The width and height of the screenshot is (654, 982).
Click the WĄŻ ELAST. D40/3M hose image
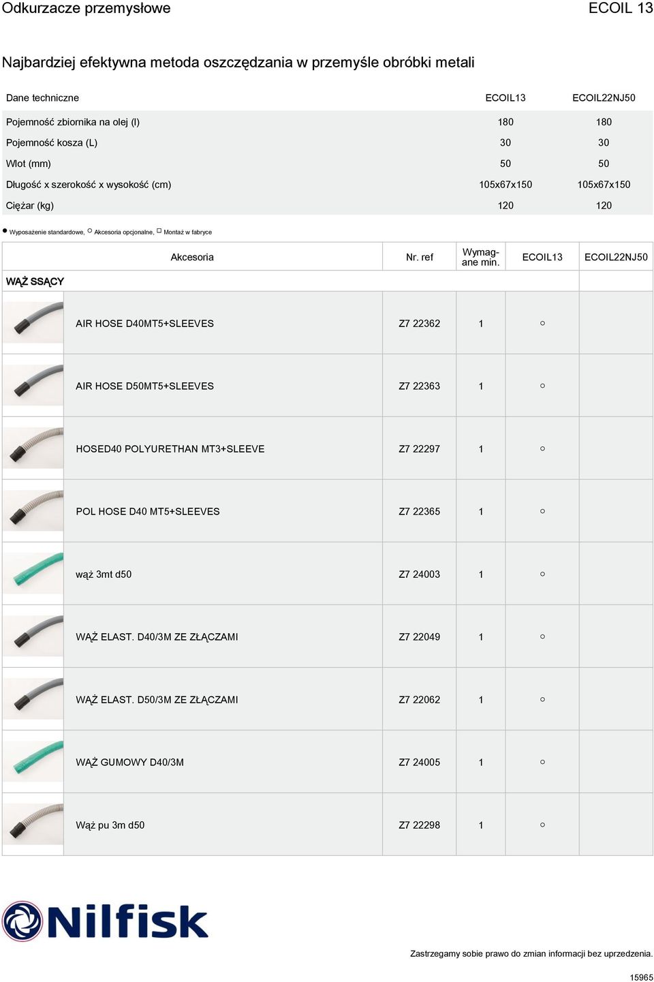[33, 636]
